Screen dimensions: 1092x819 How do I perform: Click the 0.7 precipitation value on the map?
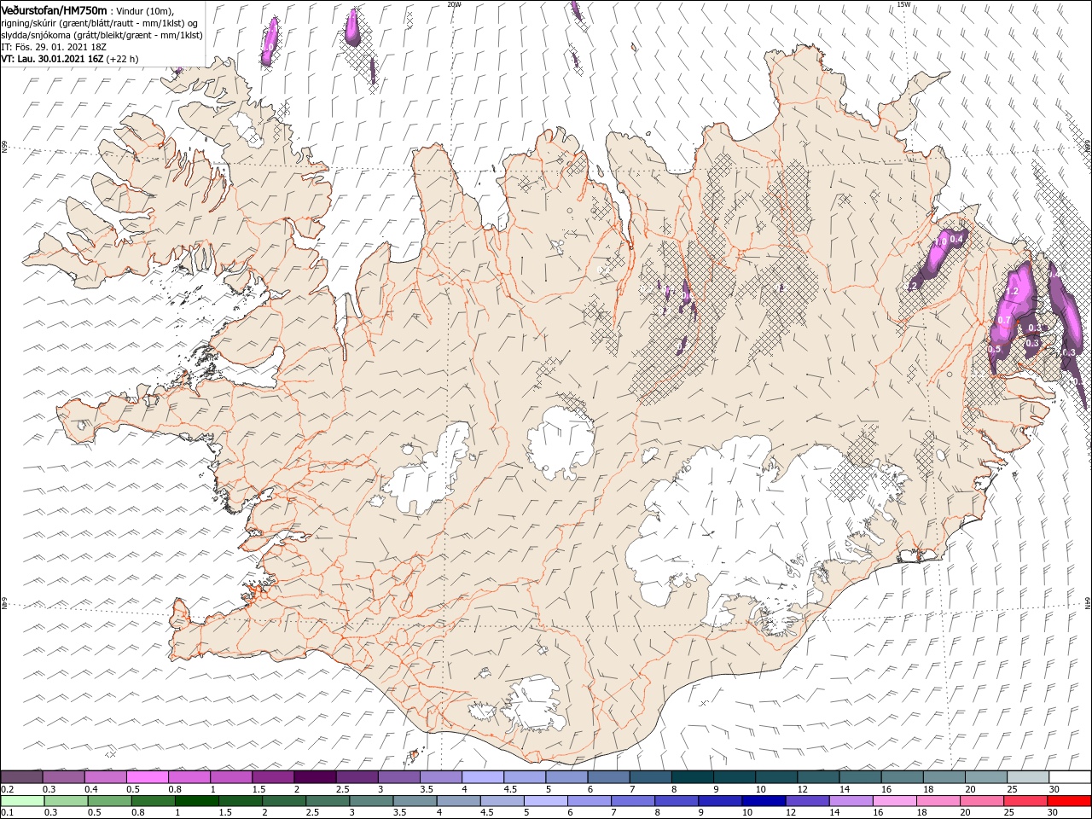point(1004,321)
